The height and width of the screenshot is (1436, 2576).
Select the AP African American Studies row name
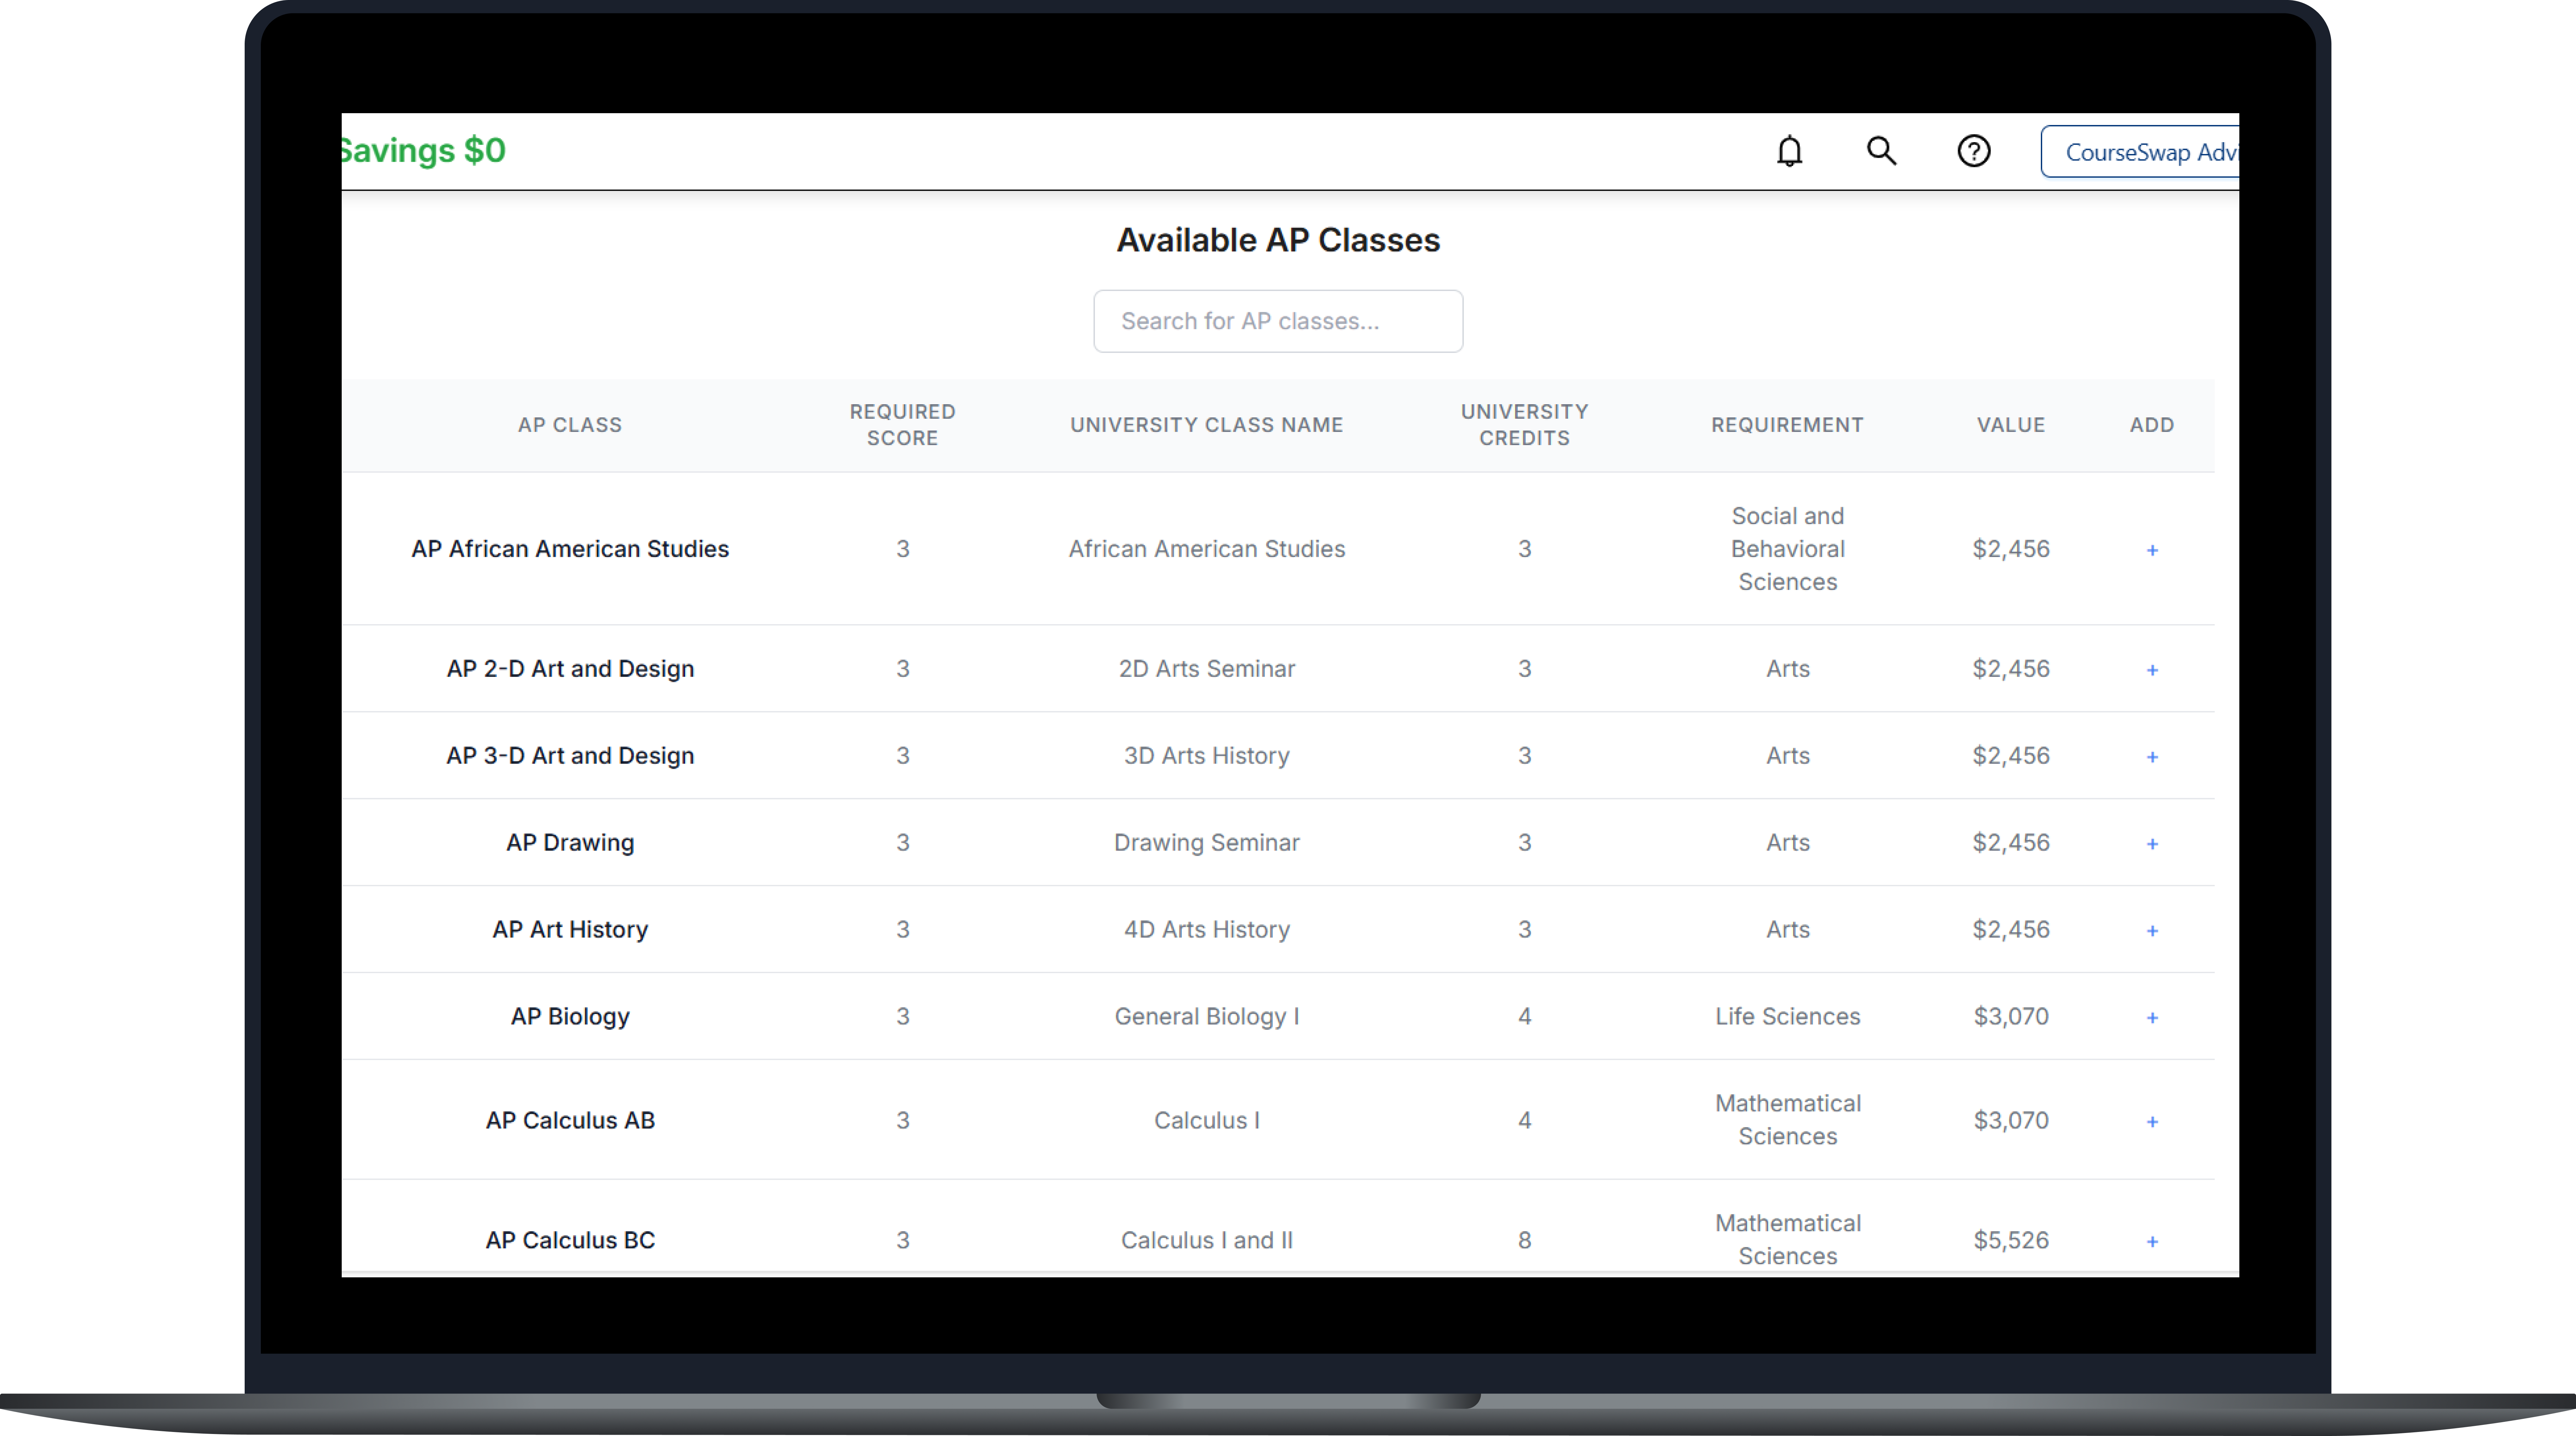(570, 549)
